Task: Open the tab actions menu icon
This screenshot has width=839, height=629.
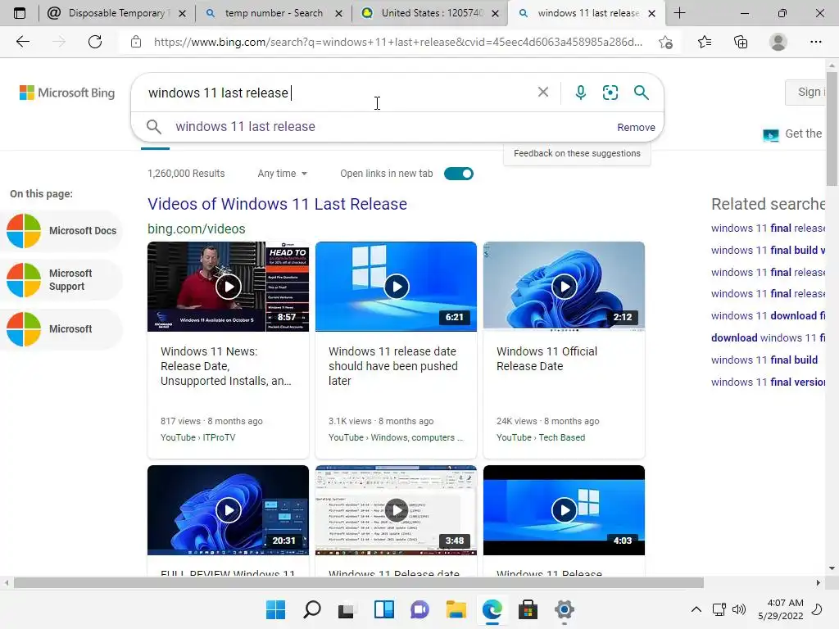Action: point(20,13)
